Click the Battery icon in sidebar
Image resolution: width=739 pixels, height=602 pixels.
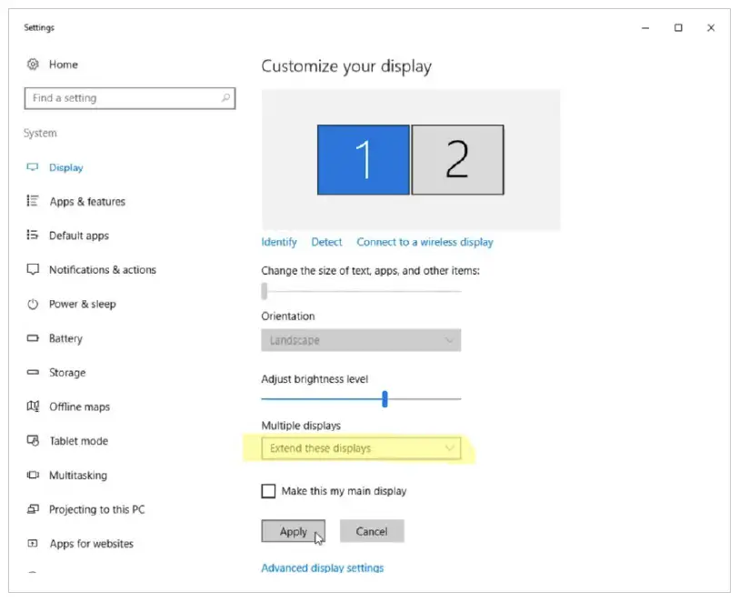[34, 338]
